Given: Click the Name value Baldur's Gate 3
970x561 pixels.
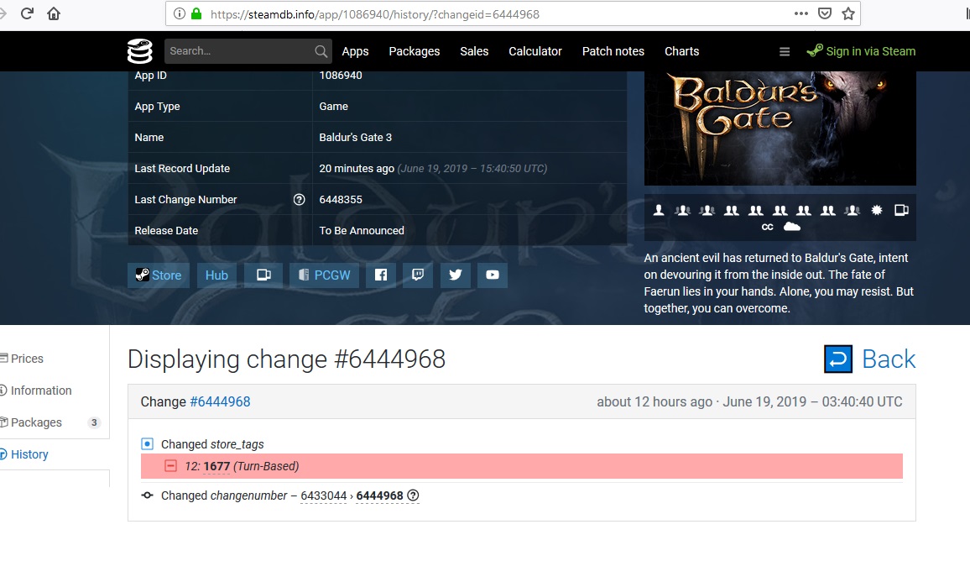Looking at the screenshot, I should (x=356, y=138).
